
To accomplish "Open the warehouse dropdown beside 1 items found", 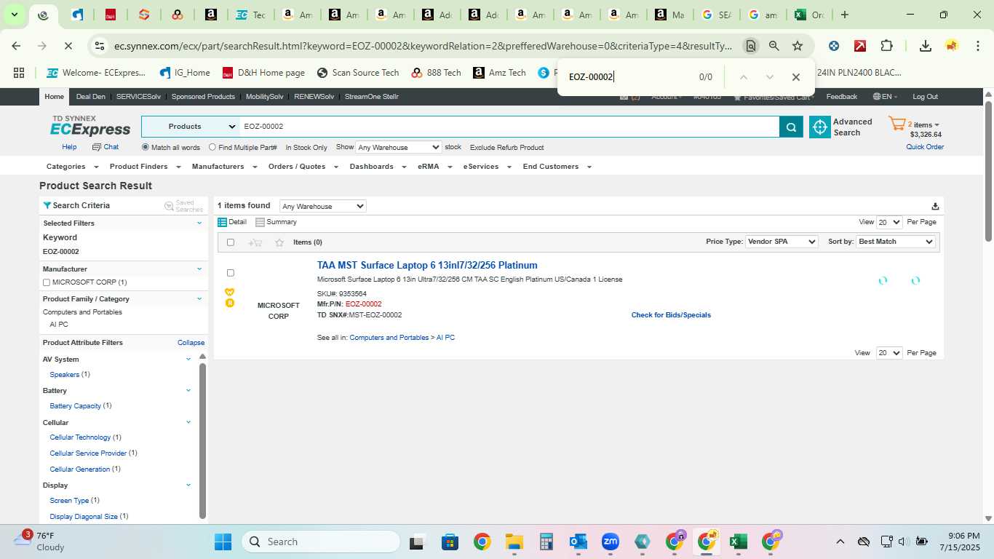I will (322, 207).
